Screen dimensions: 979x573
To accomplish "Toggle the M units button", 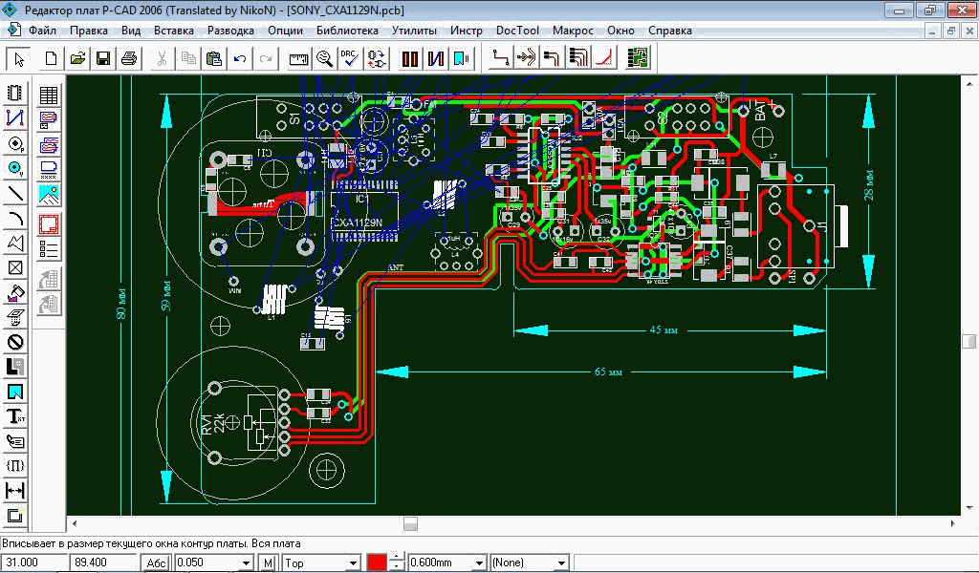I will click(x=268, y=562).
